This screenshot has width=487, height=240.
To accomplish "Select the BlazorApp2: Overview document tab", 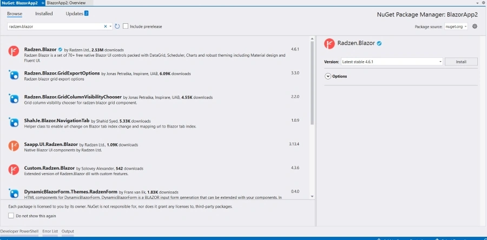I will point(66,3).
